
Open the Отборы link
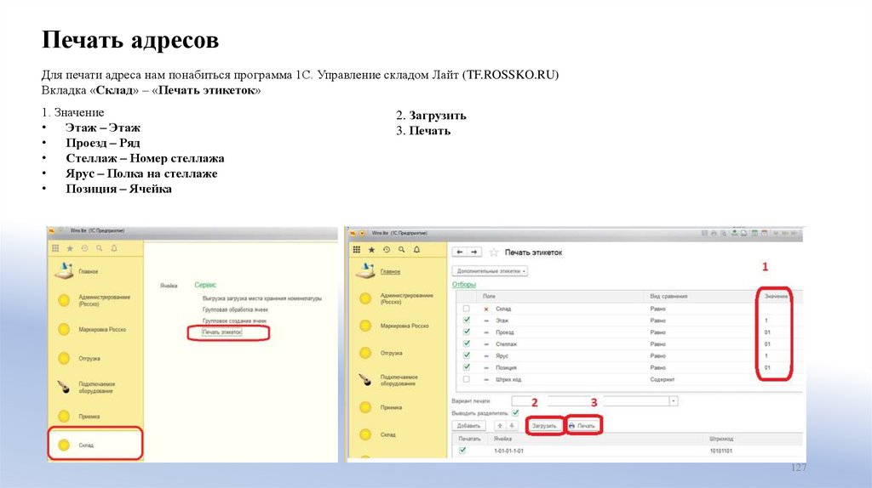464,284
